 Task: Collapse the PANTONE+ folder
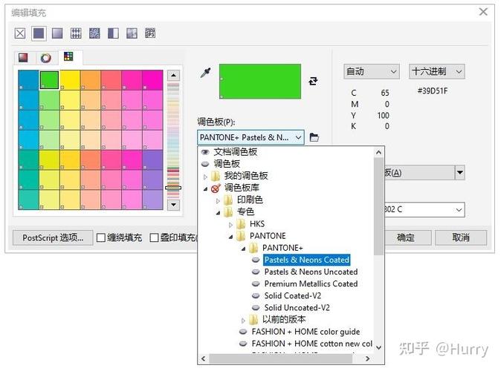[244, 248]
